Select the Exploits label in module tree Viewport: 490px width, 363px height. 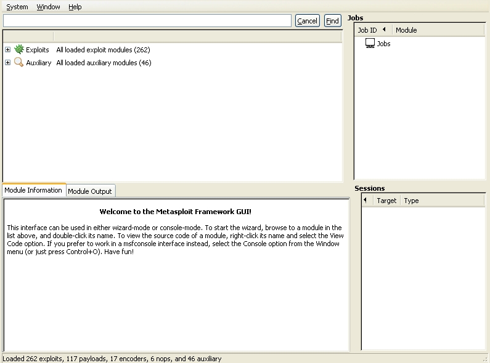click(38, 50)
